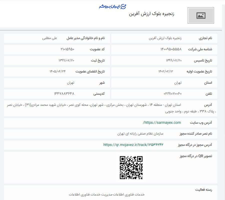Viewport: 225px width, 200px height.
Task: Select the date value beside تاریخ ثبت
Action: (x=66, y=60)
